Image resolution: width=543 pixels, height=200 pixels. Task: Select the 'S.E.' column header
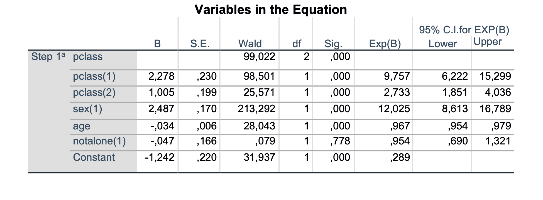200,44
